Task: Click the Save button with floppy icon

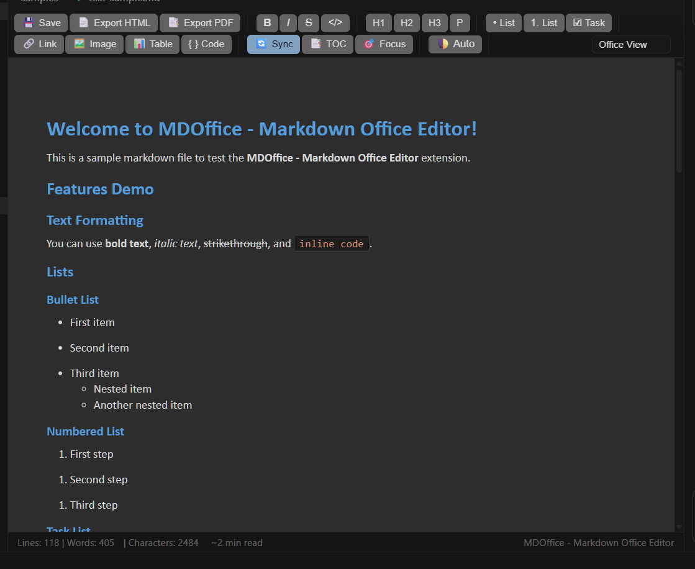Action: coord(41,23)
